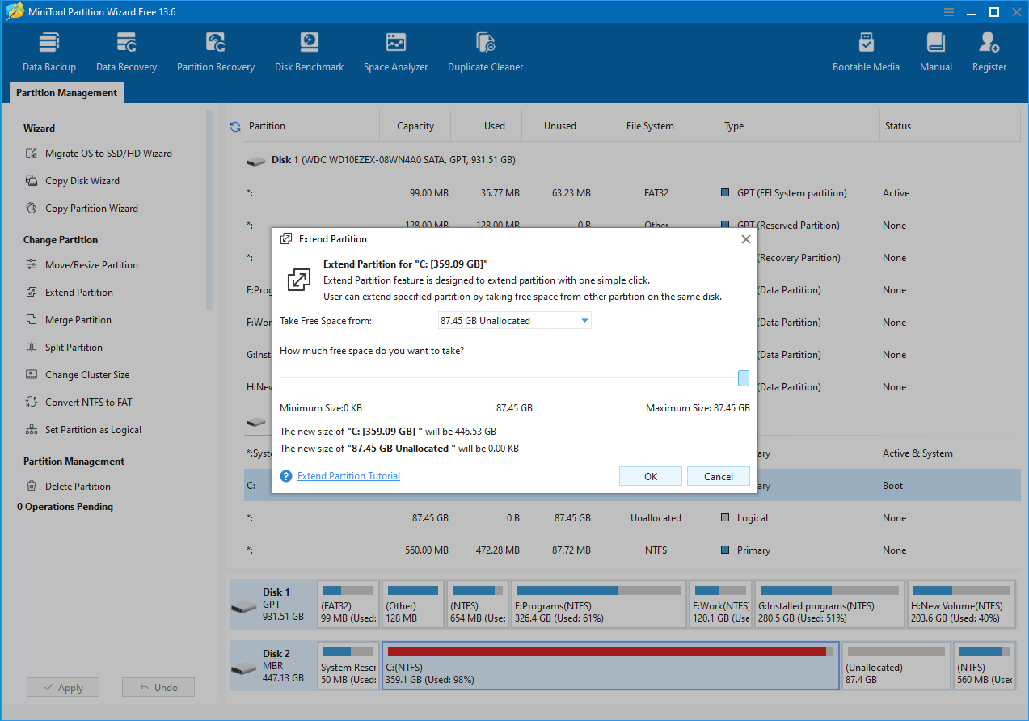The image size is (1029, 721).
Task: Start the Disk Benchmark tool
Action: 309,53
